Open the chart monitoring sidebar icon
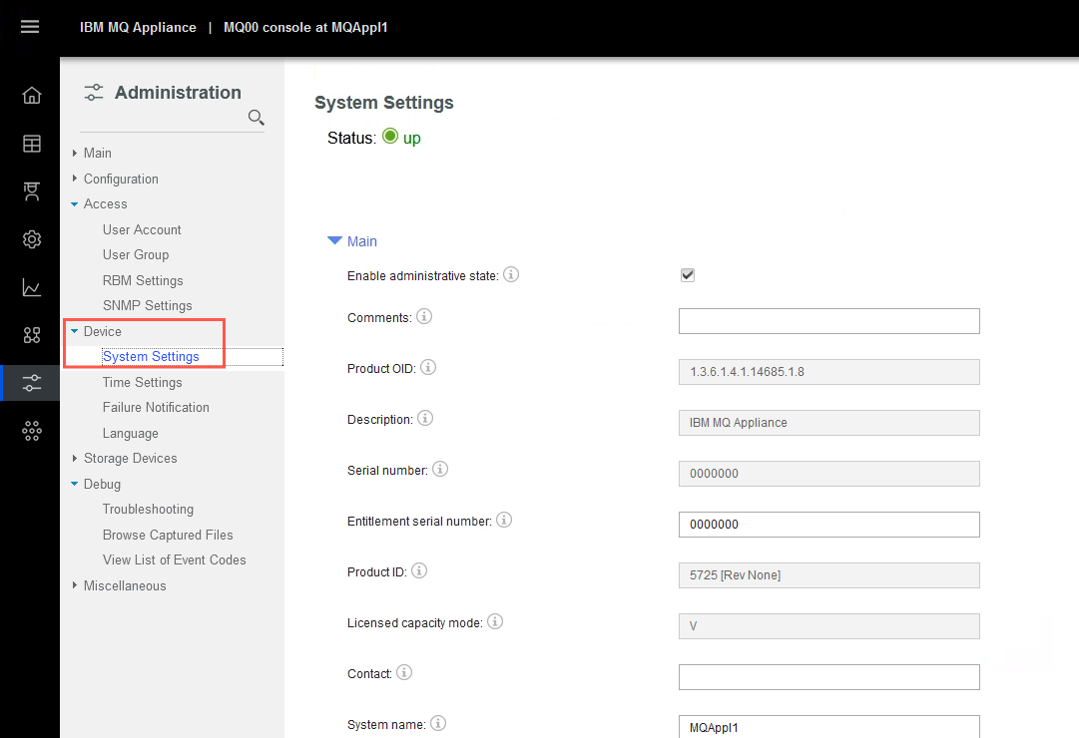Image resolution: width=1079 pixels, height=738 pixels. 32,287
